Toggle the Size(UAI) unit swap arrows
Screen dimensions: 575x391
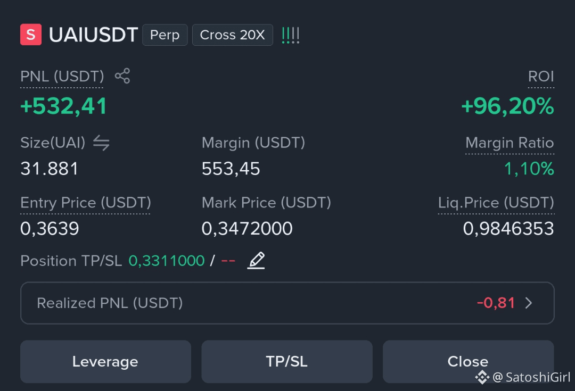click(x=101, y=143)
